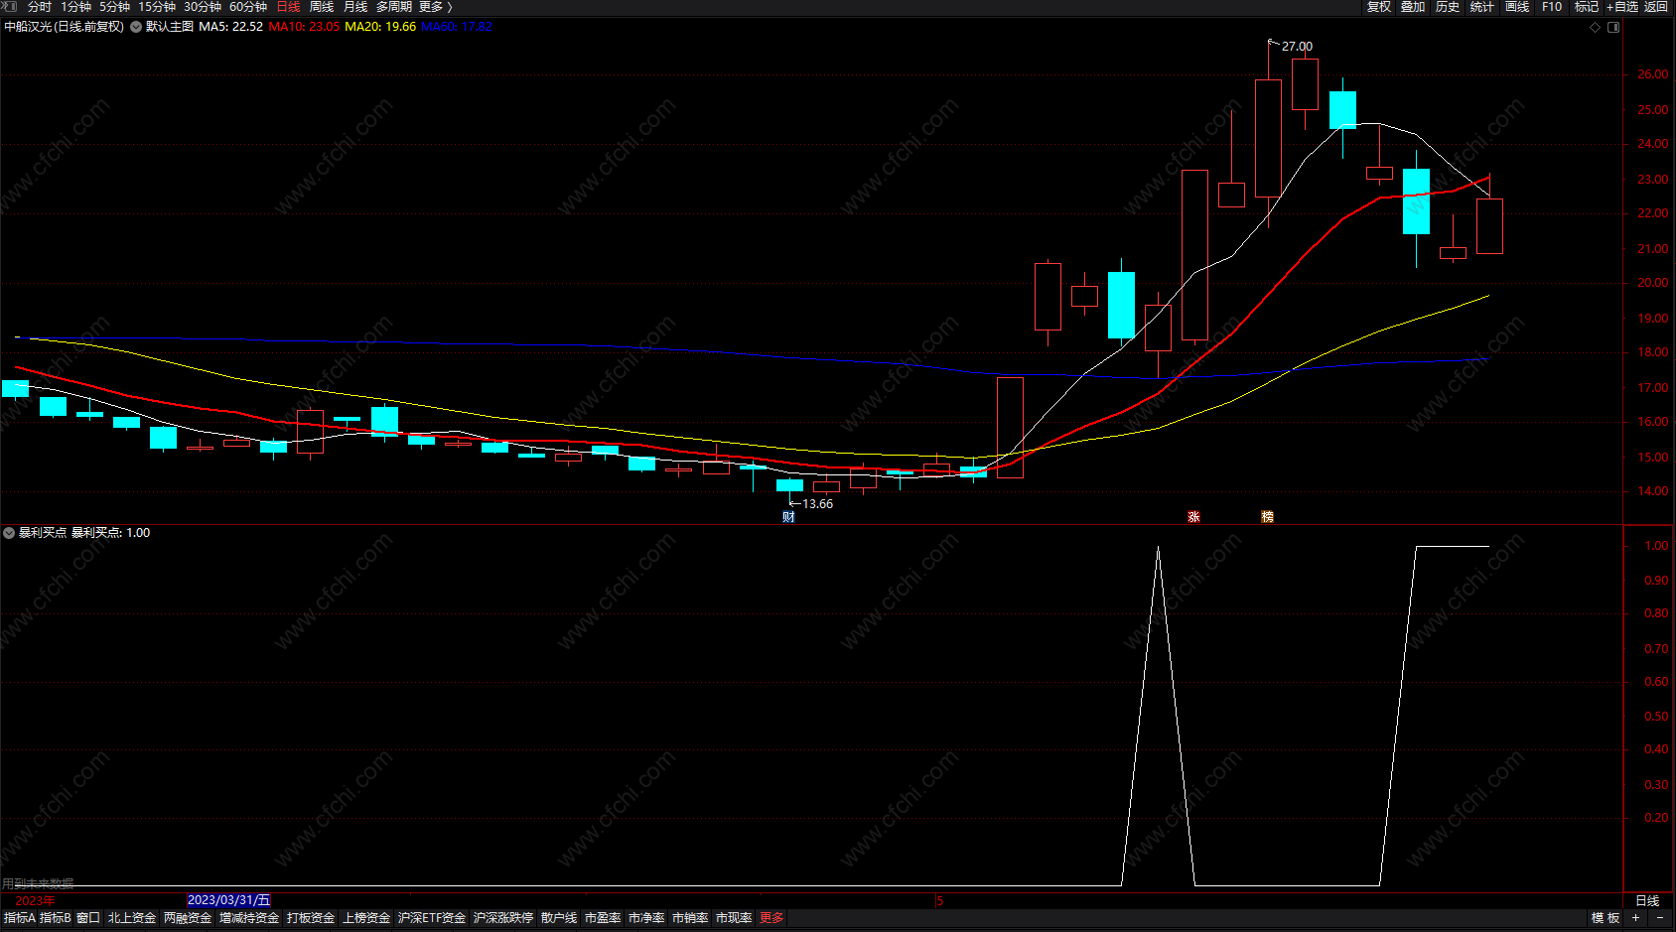Image resolution: width=1676 pixels, height=932 pixels.
Task: Click the 涨 marker below the candles
Action: click(1193, 516)
